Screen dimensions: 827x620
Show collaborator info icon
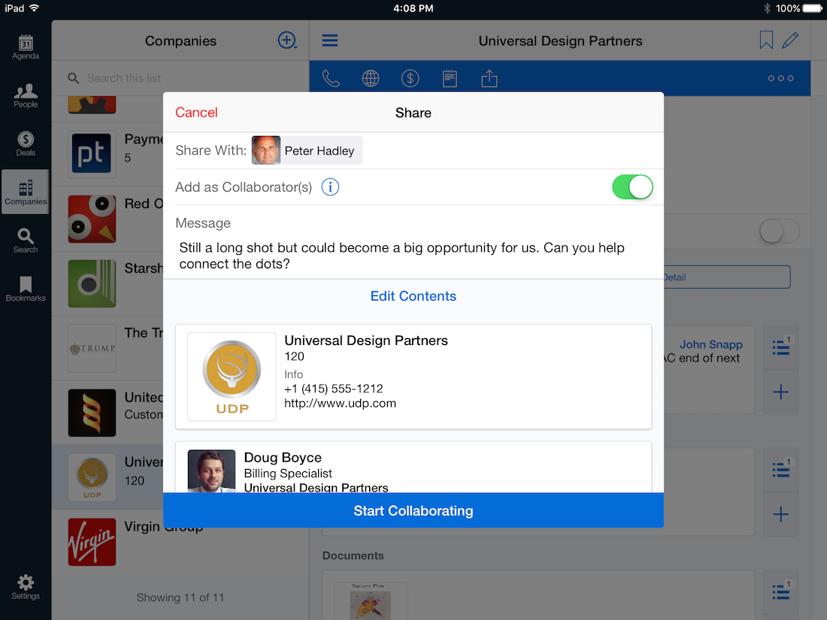(330, 187)
